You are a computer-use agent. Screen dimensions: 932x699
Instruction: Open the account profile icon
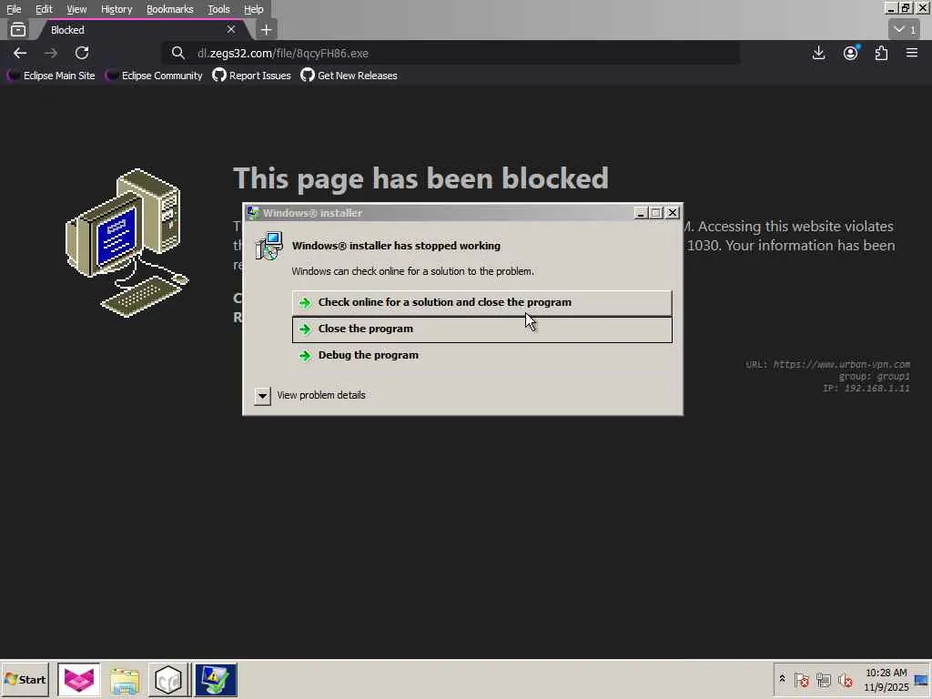point(851,53)
